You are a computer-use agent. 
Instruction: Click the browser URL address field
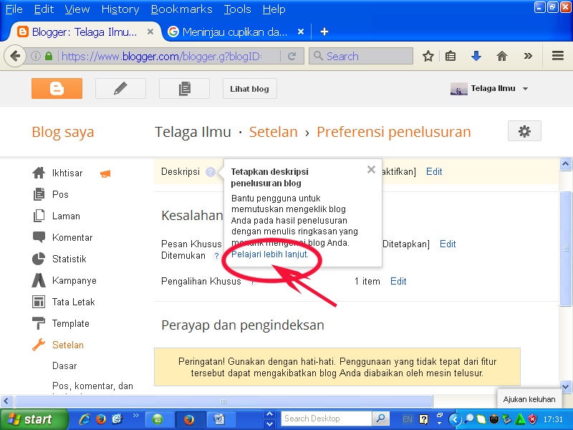tap(162, 56)
